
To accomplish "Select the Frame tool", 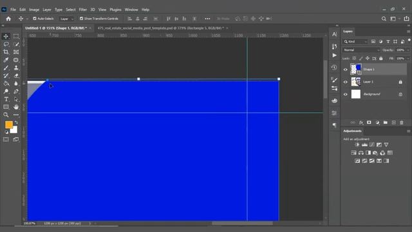I will tap(16, 52).
